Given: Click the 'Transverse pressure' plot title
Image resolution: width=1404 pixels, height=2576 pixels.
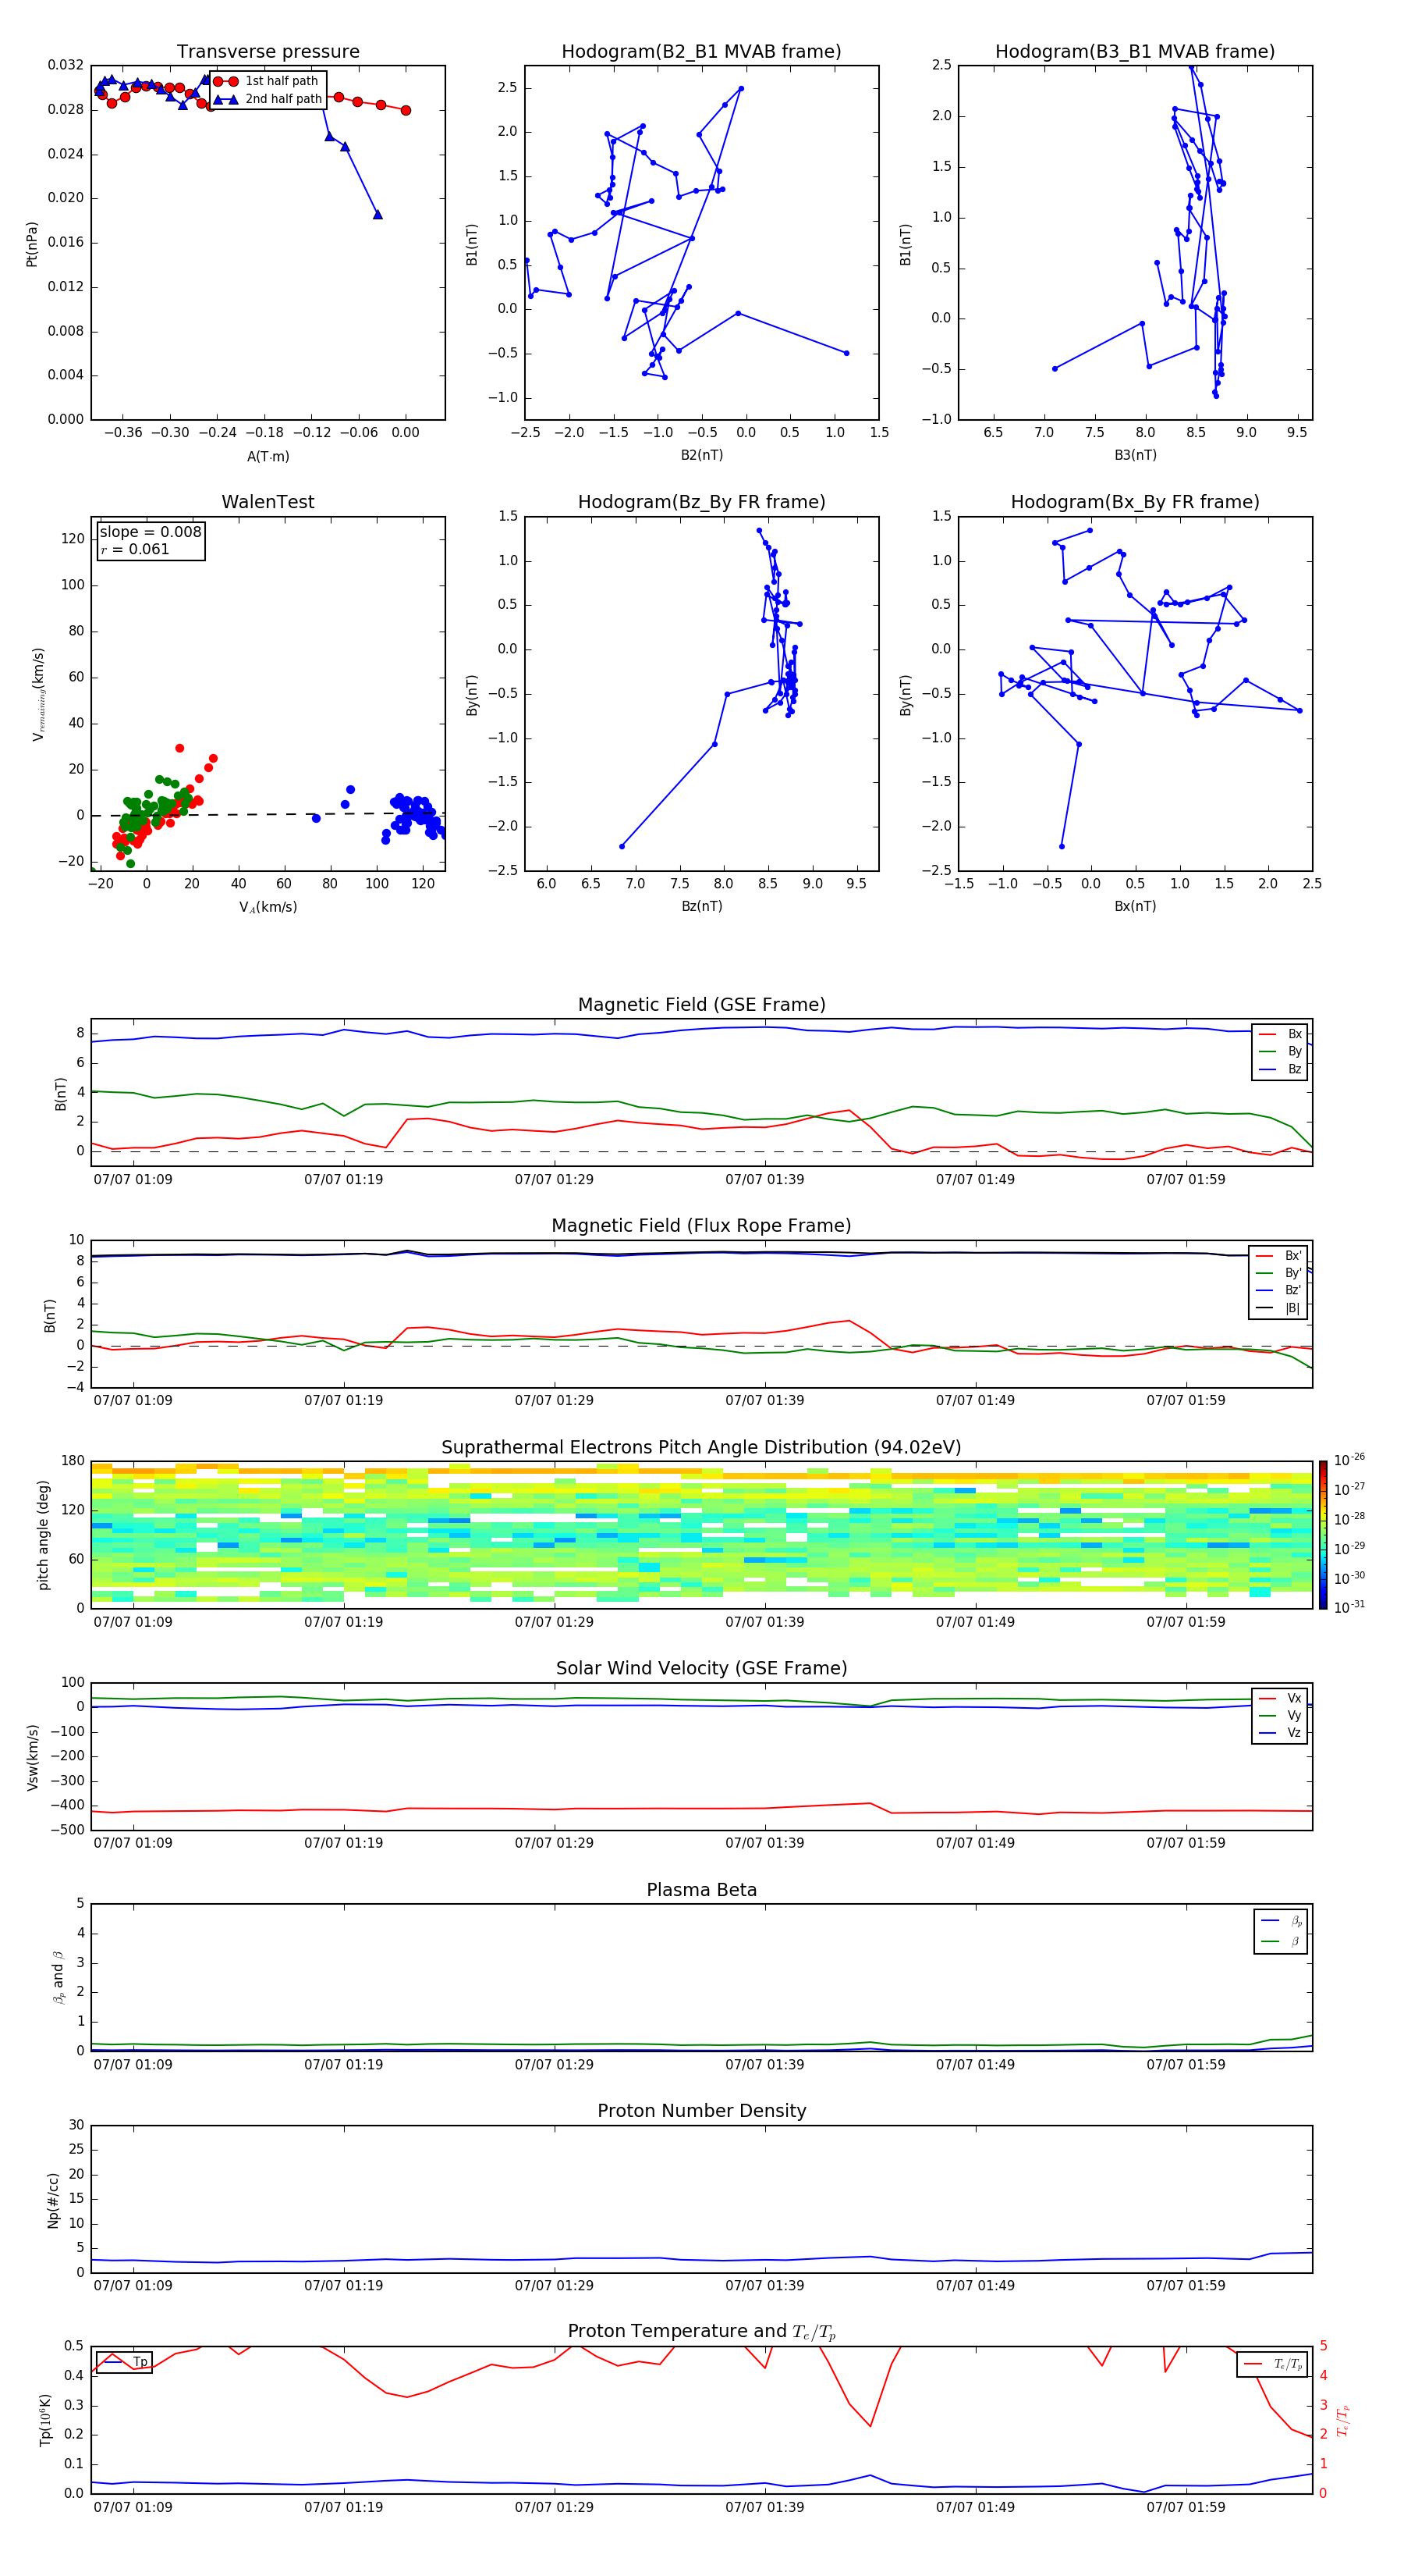Looking at the screenshot, I should (268, 52).
